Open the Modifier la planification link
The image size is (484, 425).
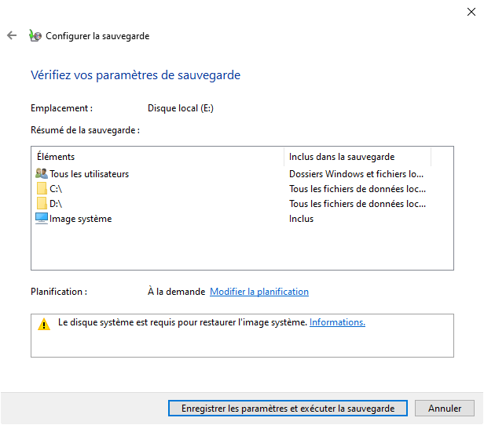point(258,292)
